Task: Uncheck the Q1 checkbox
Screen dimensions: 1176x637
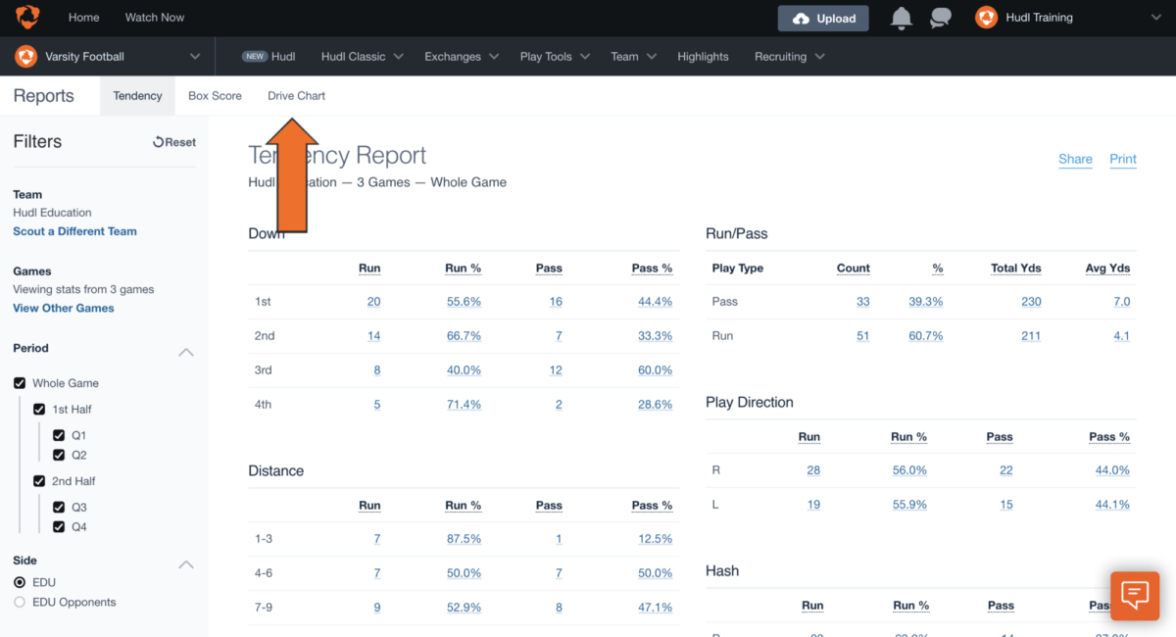Action: pos(59,435)
